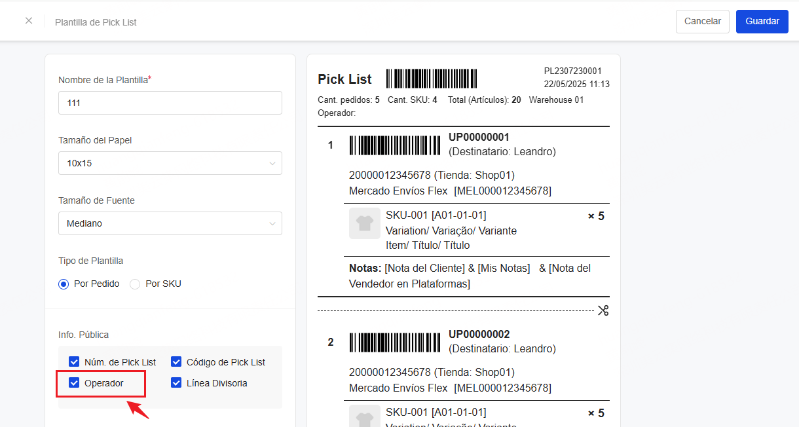
Task: Click the Mediano font size selector
Action: [x=164, y=223]
